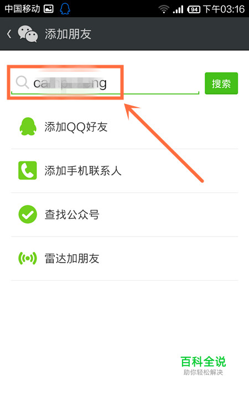Tap the radar signal icon
Screen dimensions: 249x393
click(28, 258)
